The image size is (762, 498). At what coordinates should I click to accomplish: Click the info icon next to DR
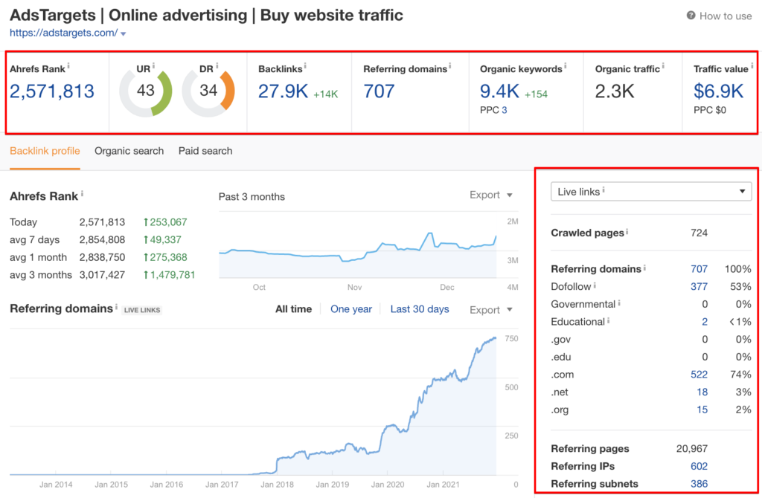[x=217, y=65]
